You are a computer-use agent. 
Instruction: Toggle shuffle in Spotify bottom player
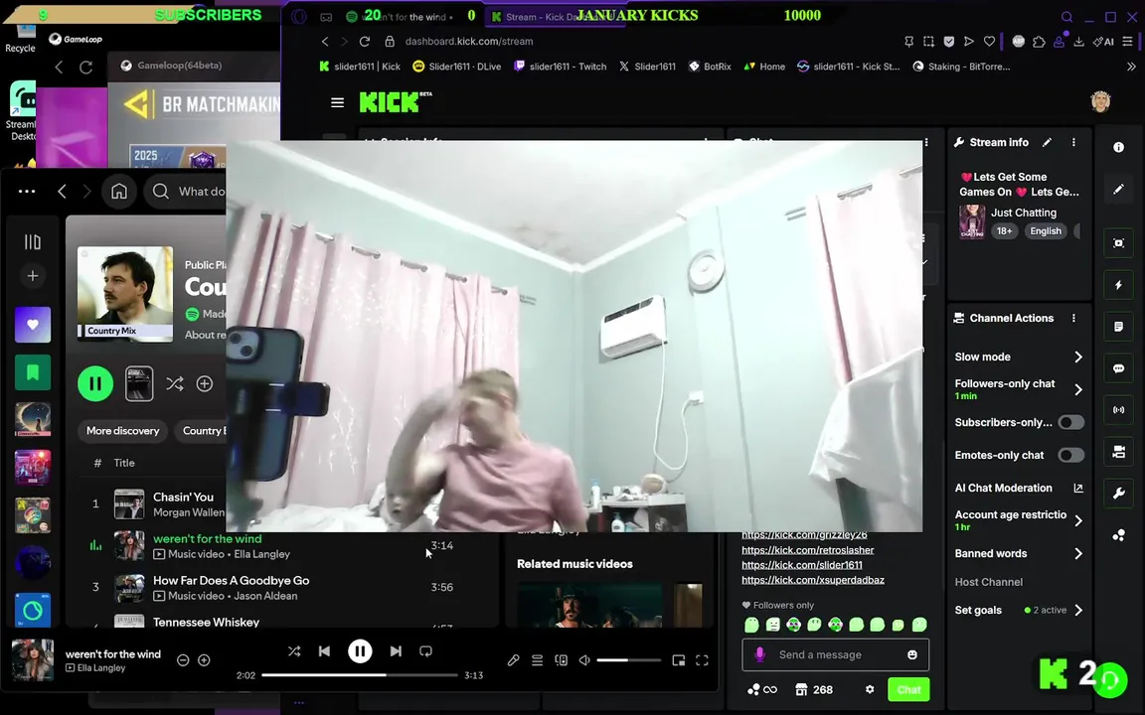click(293, 650)
